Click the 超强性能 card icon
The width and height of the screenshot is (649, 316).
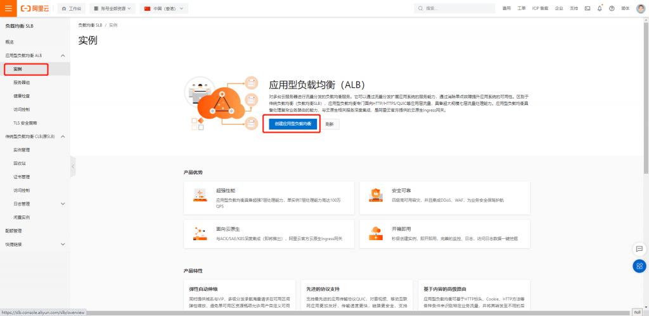tap(200, 195)
